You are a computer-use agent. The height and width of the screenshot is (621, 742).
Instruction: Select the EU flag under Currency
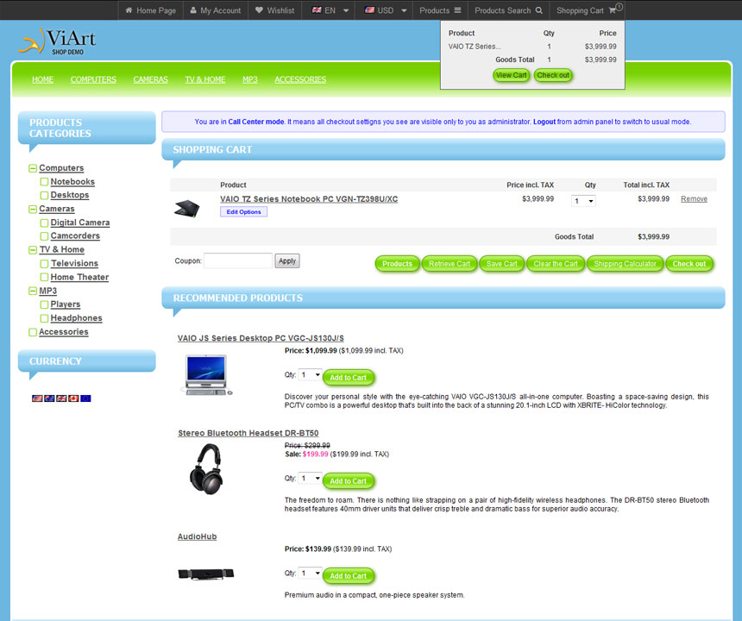pos(85,398)
